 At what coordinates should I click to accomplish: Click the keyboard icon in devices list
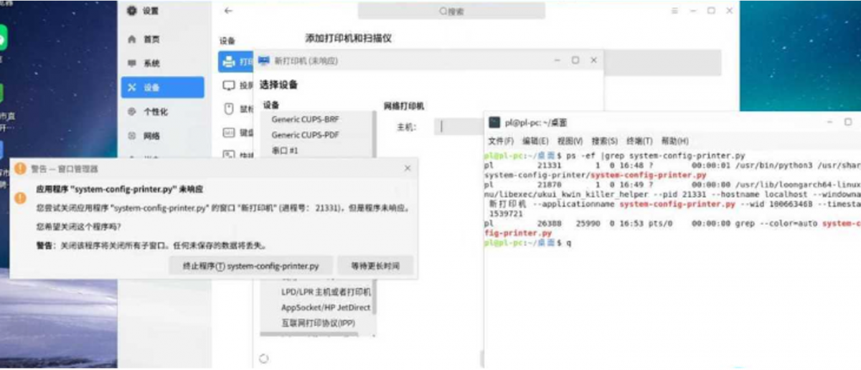pyautogui.click(x=229, y=133)
